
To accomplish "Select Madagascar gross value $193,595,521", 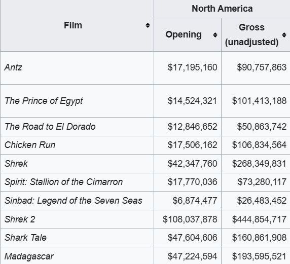I will coord(259,256).
